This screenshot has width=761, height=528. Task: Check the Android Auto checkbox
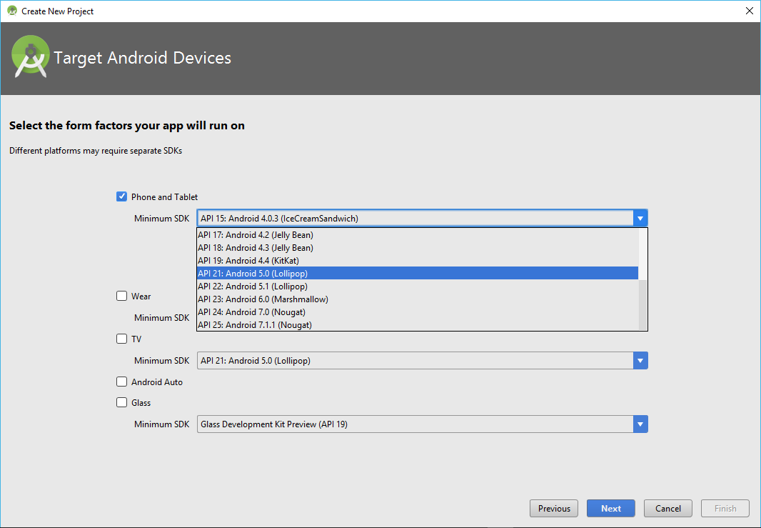pos(122,382)
